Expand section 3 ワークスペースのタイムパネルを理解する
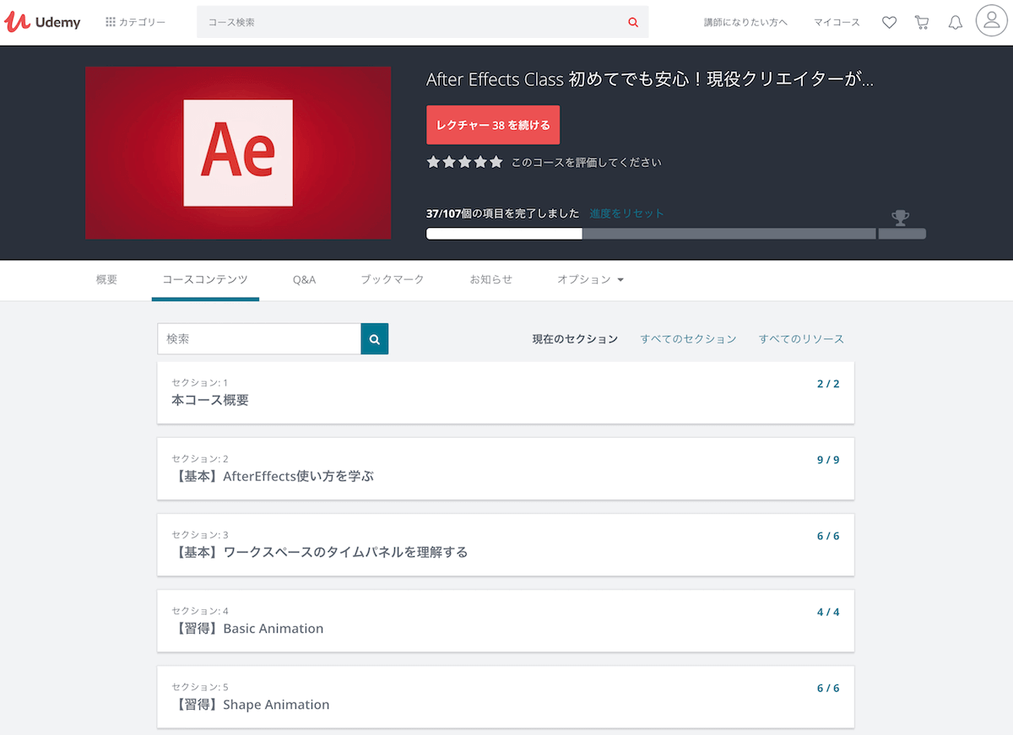The height and width of the screenshot is (735, 1013). 506,544
